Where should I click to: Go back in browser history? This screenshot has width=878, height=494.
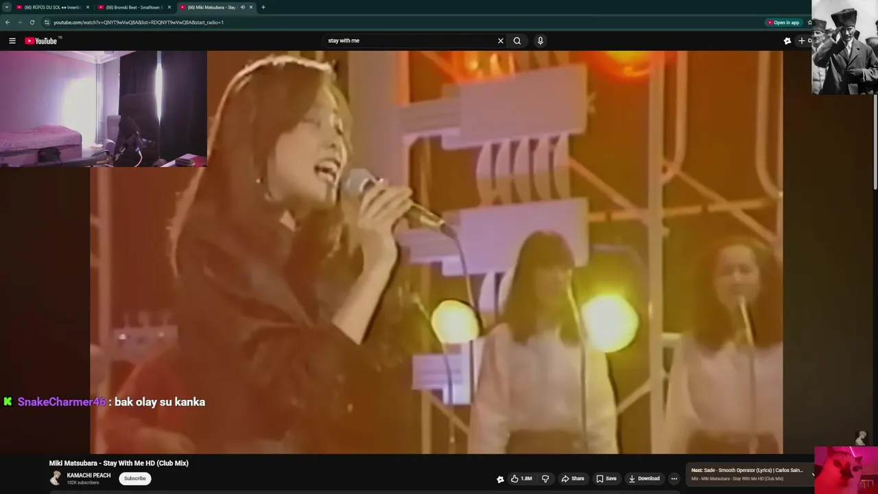pyautogui.click(x=8, y=22)
